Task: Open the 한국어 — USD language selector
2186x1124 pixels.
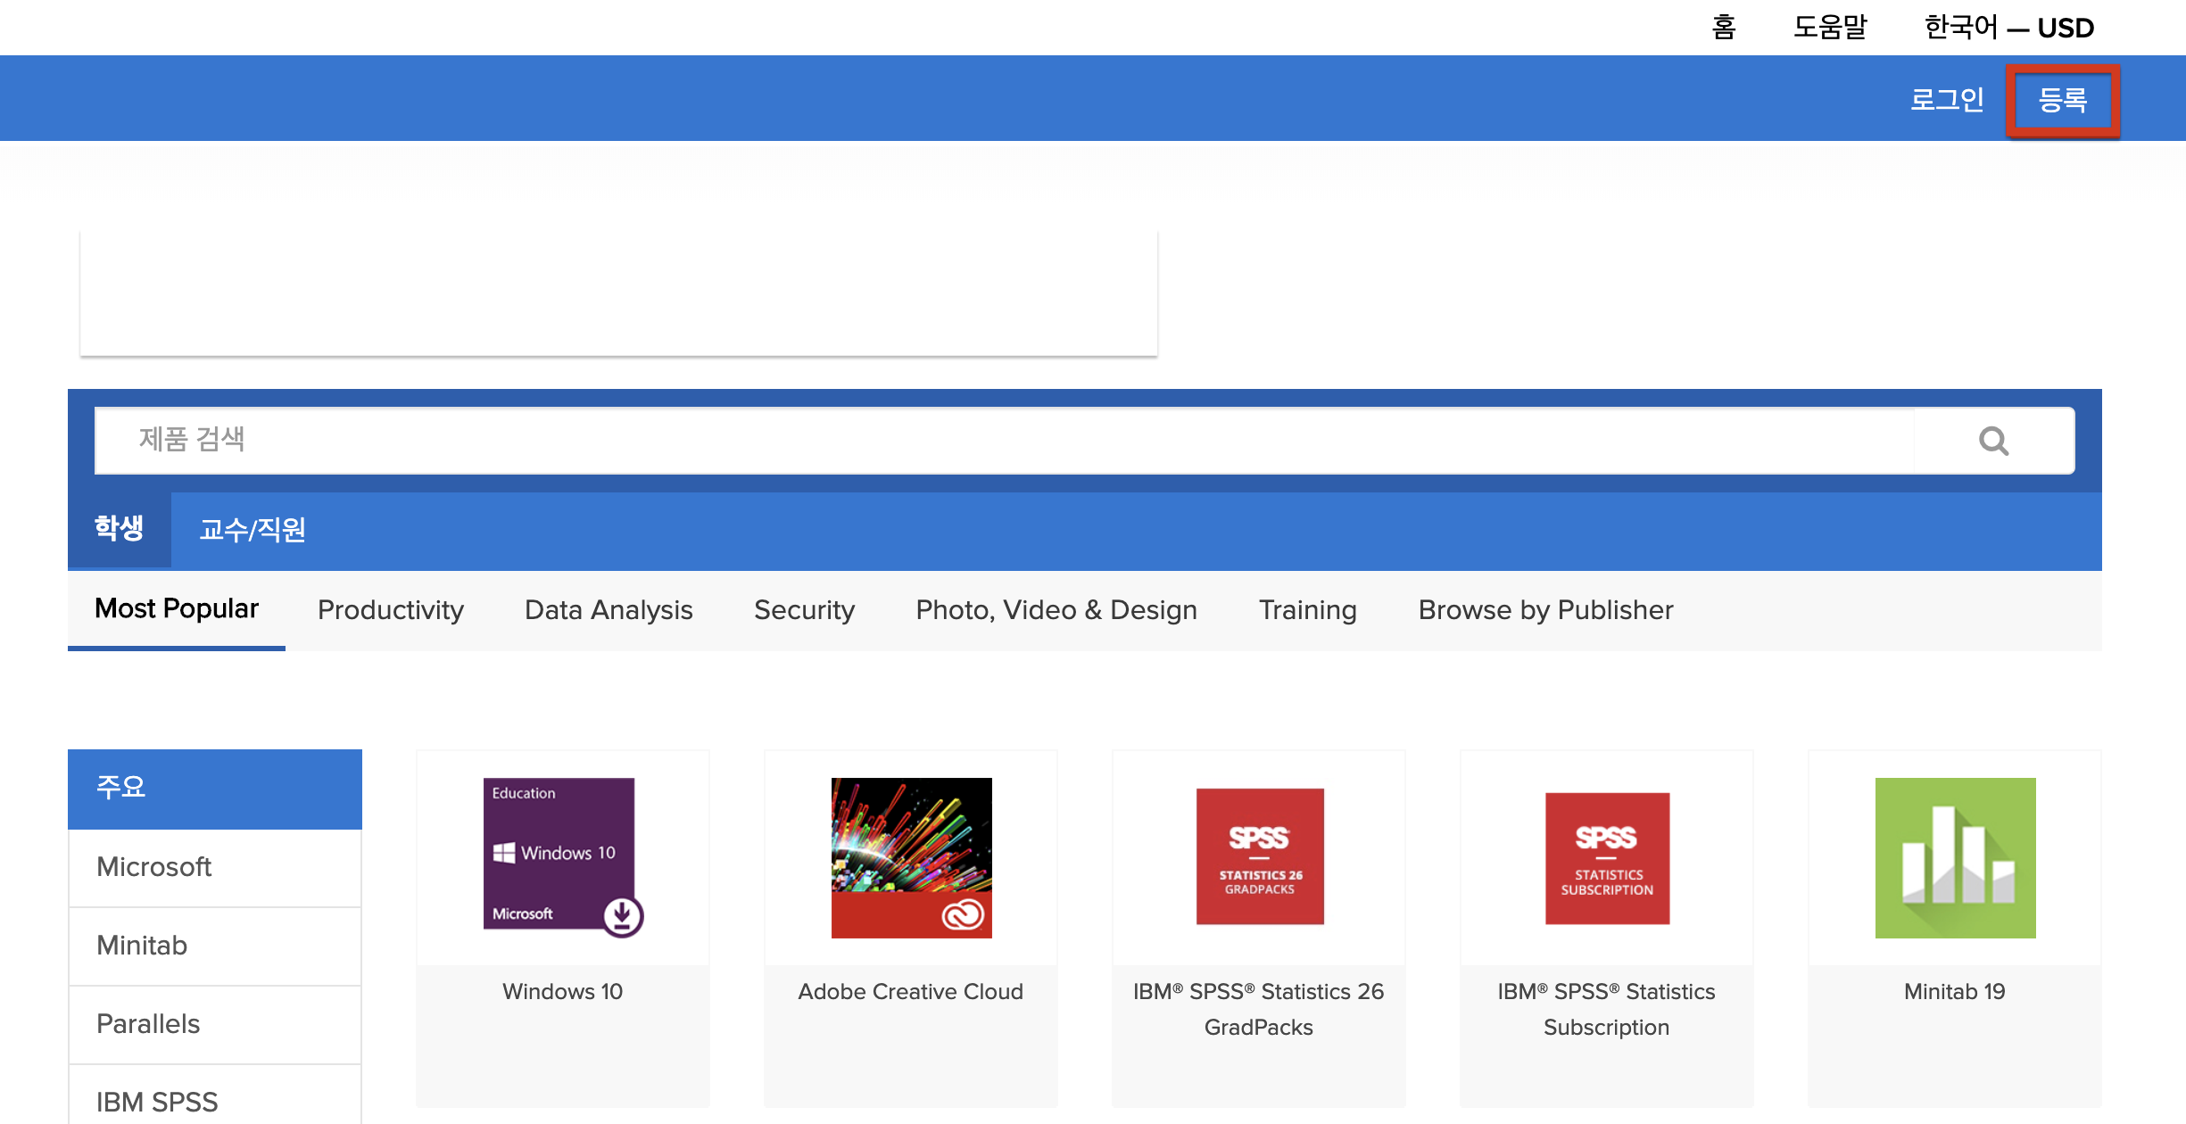Action: [2008, 28]
